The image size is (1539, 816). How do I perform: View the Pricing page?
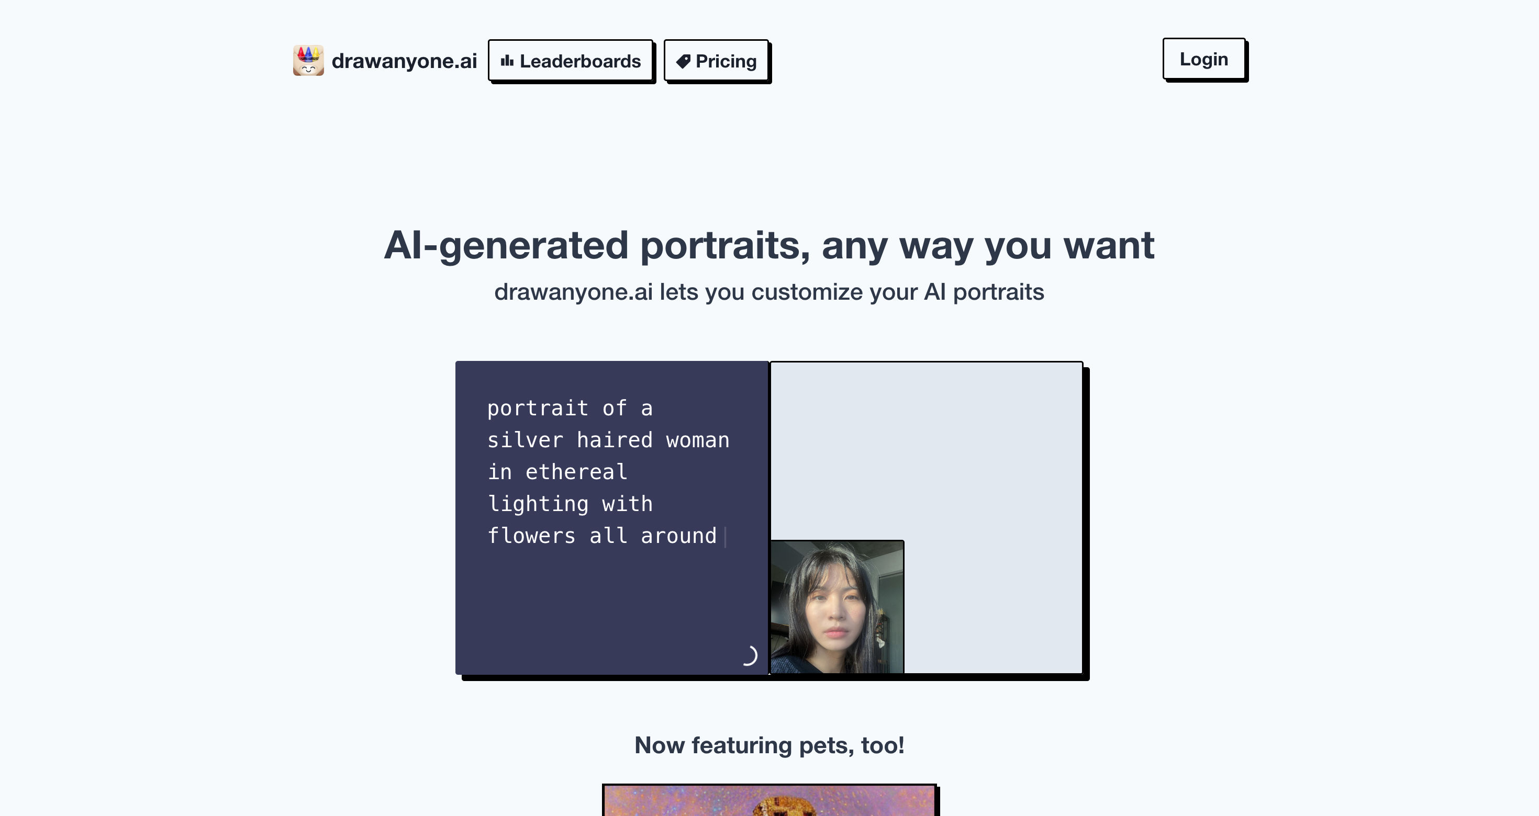click(x=717, y=60)
